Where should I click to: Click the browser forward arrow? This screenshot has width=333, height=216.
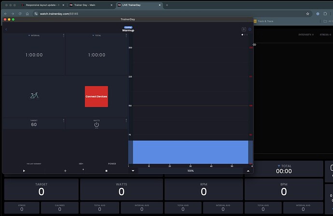(x=13, y=14)
